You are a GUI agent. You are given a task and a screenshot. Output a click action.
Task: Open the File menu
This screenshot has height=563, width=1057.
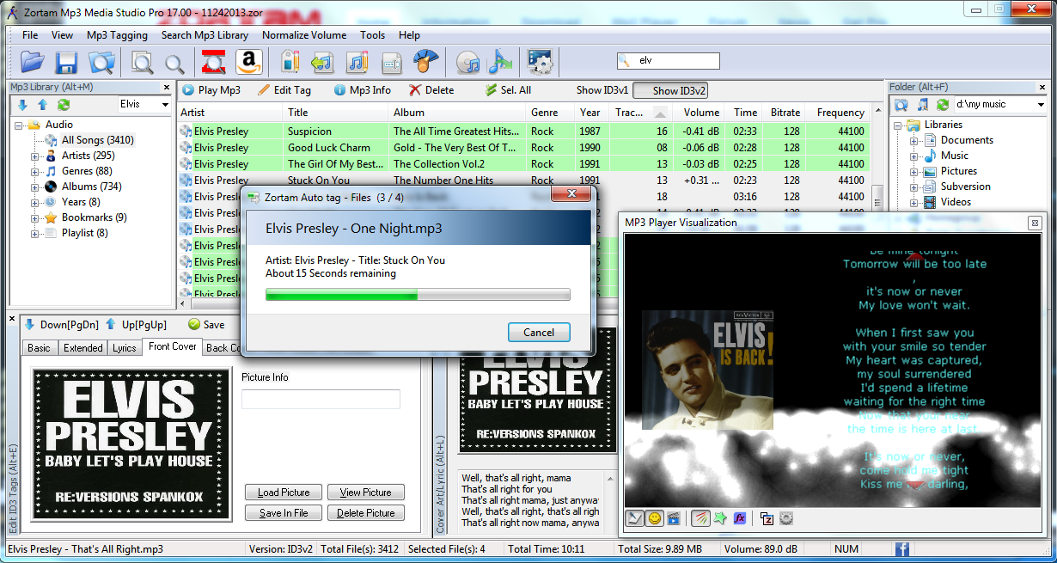click(30, 35)
